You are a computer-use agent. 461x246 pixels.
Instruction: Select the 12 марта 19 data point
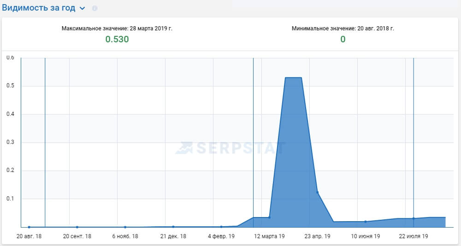269,217
